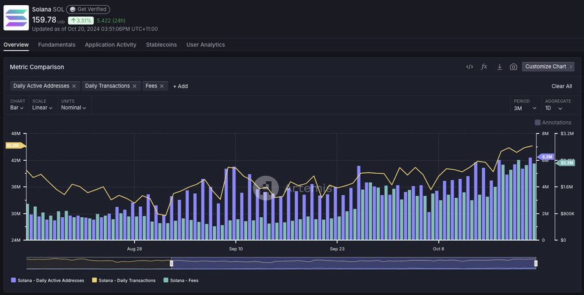The width and height of the screenshot is (584, 295).
Task: Click the Aug 28 axis label
Action: click(x=134, y=249)
